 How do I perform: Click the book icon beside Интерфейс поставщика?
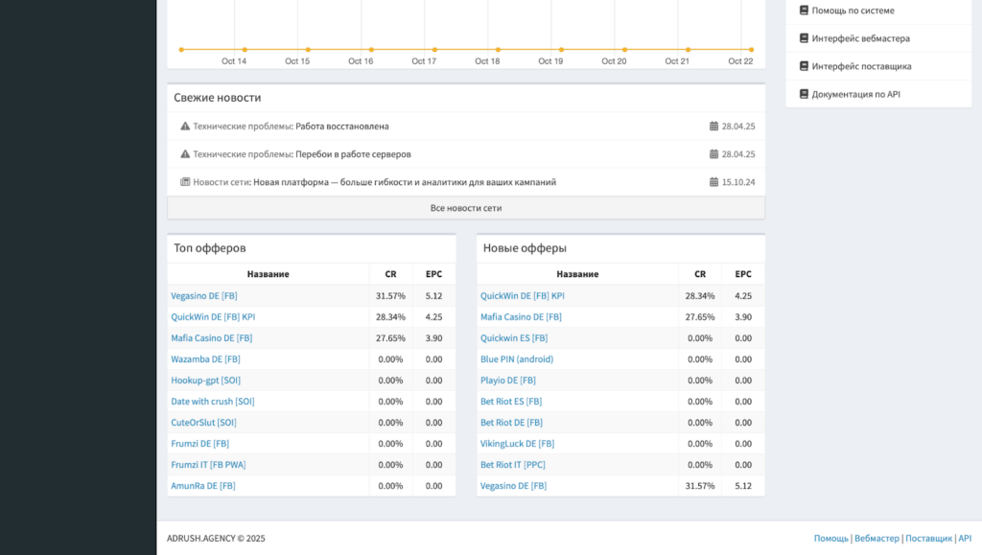coord(804,66)
